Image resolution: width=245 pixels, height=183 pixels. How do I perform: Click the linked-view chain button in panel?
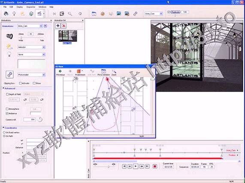pyautogui.click(x=9, y=74)
